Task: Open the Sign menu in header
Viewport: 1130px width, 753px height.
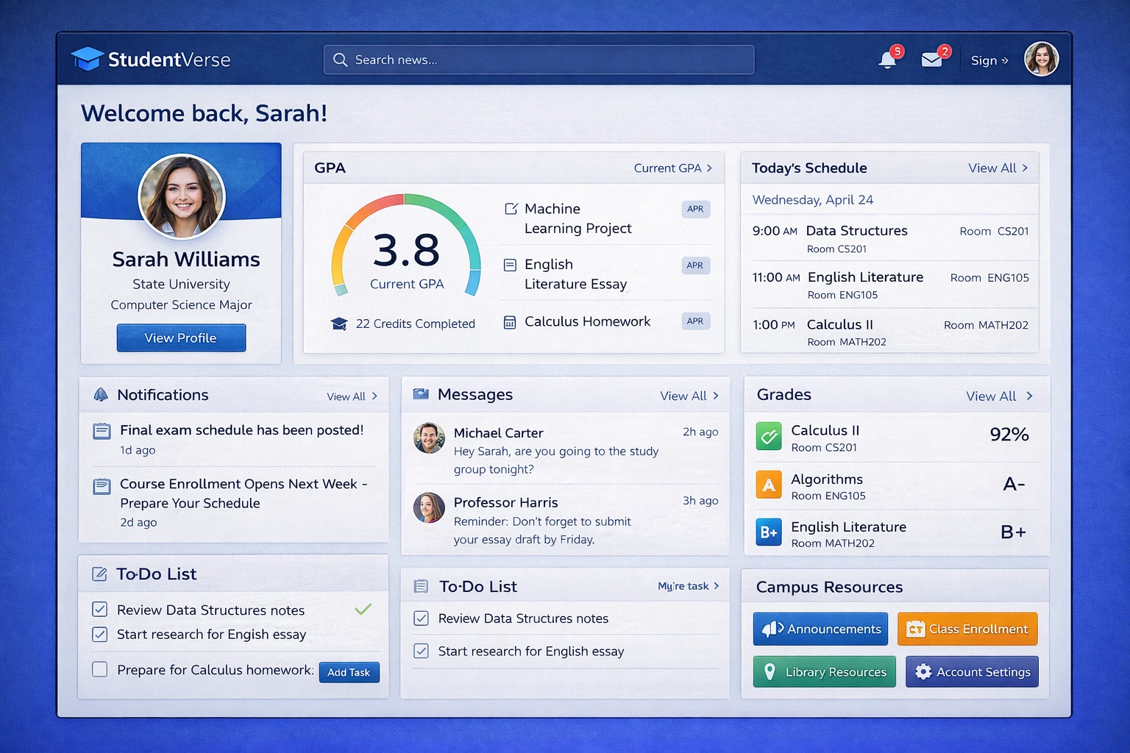Action: tap(989, 60)
